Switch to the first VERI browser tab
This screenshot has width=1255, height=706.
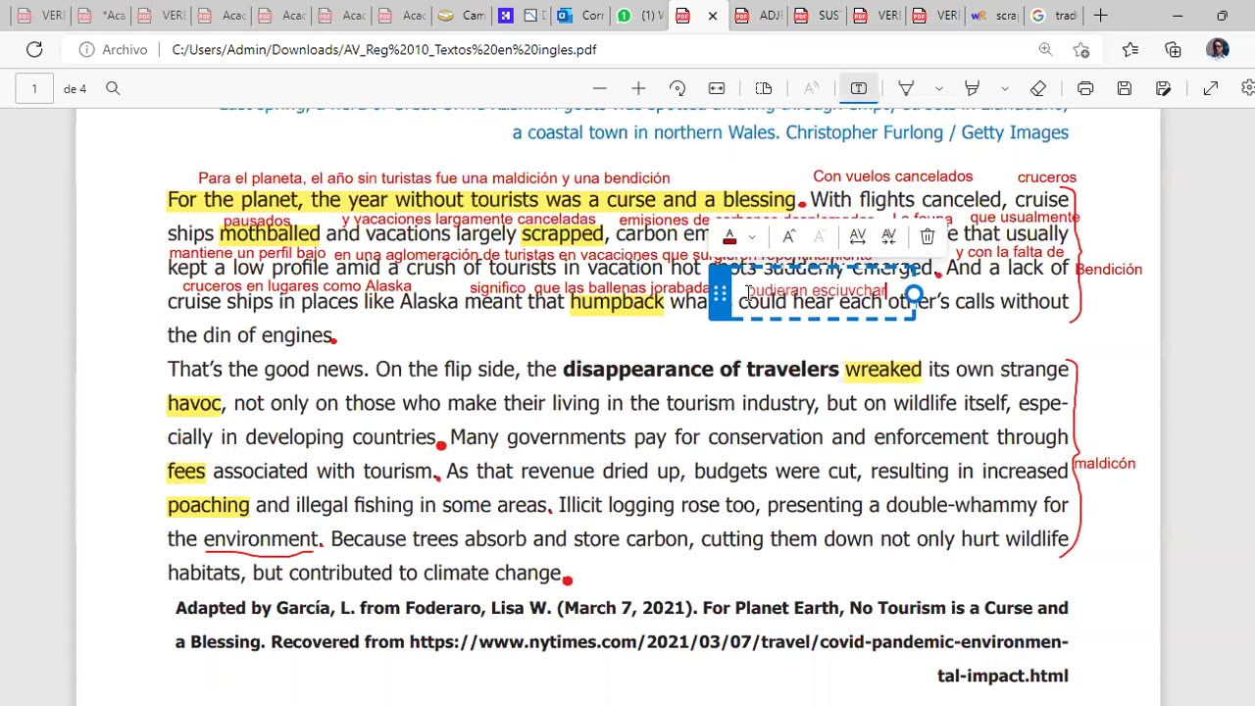pyautogui.click(x=43, y=16)
